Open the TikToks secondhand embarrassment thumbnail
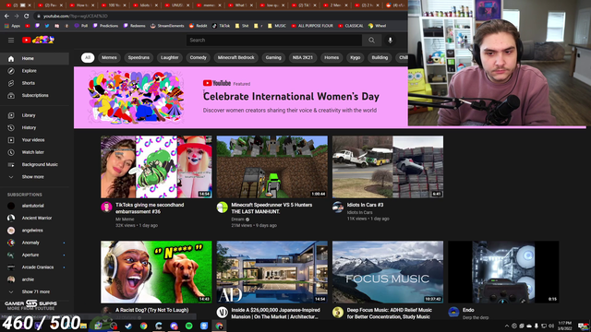The image size is (591, 332). 156,167
